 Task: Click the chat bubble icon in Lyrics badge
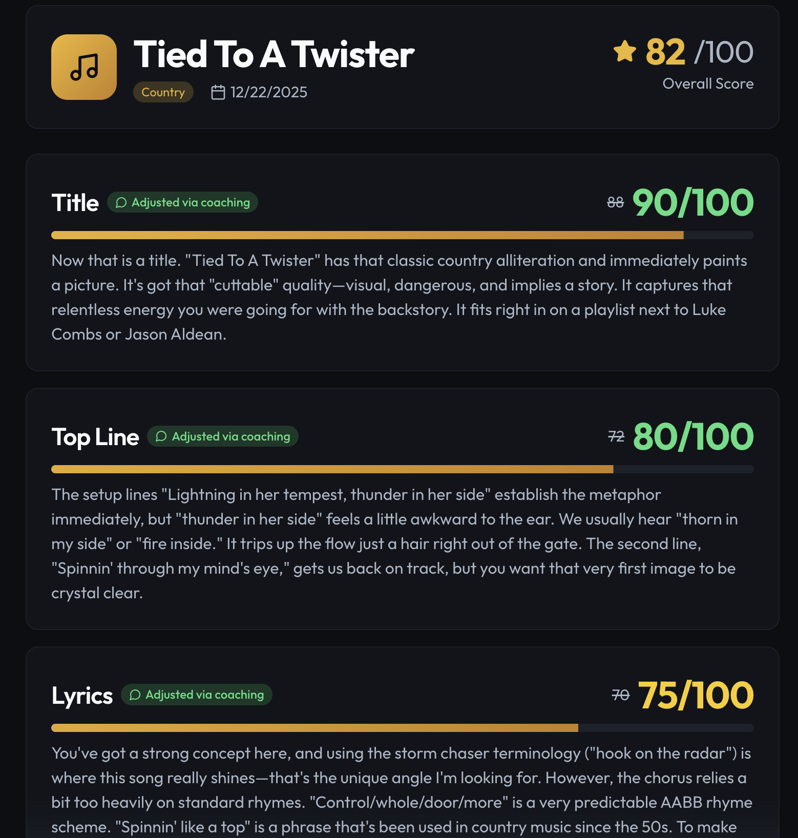tap(135, 695)
